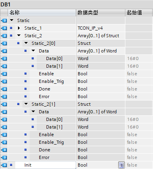Click the 名称 column header

click(42, 13)
